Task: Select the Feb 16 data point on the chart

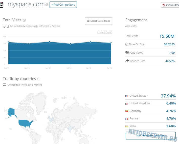Action: [x=71, y=44]
